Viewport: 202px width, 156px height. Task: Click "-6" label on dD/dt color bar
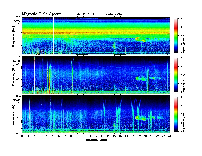(x=180, y=66)
